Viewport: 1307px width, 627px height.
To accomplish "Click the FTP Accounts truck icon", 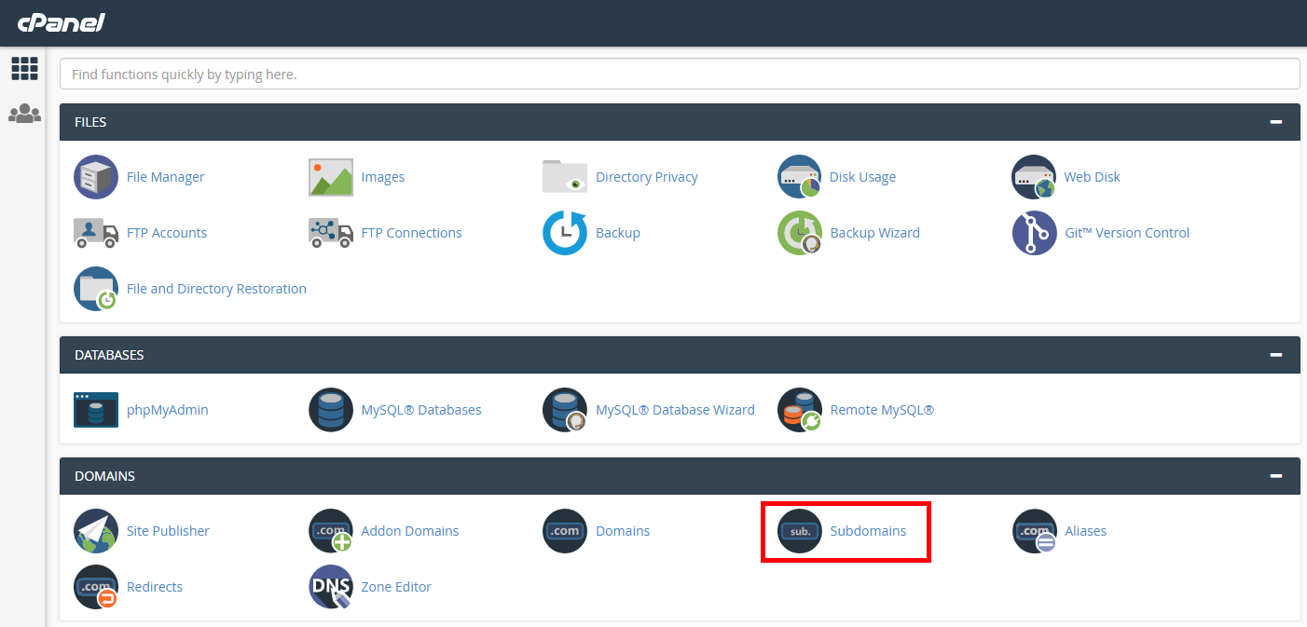I will (96, 233).
